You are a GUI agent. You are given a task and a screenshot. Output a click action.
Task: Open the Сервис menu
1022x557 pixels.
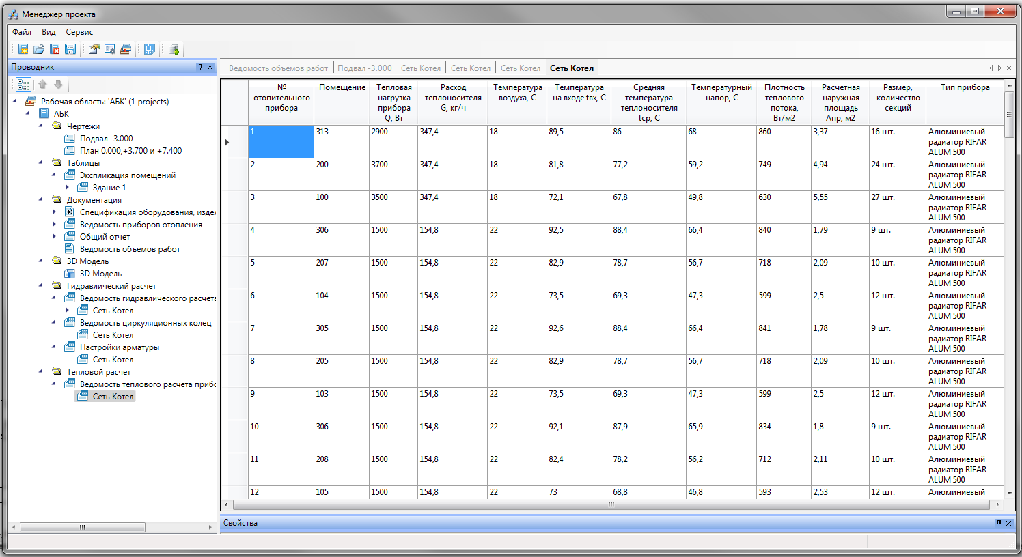pyautogui.click(x=79, y=32)
